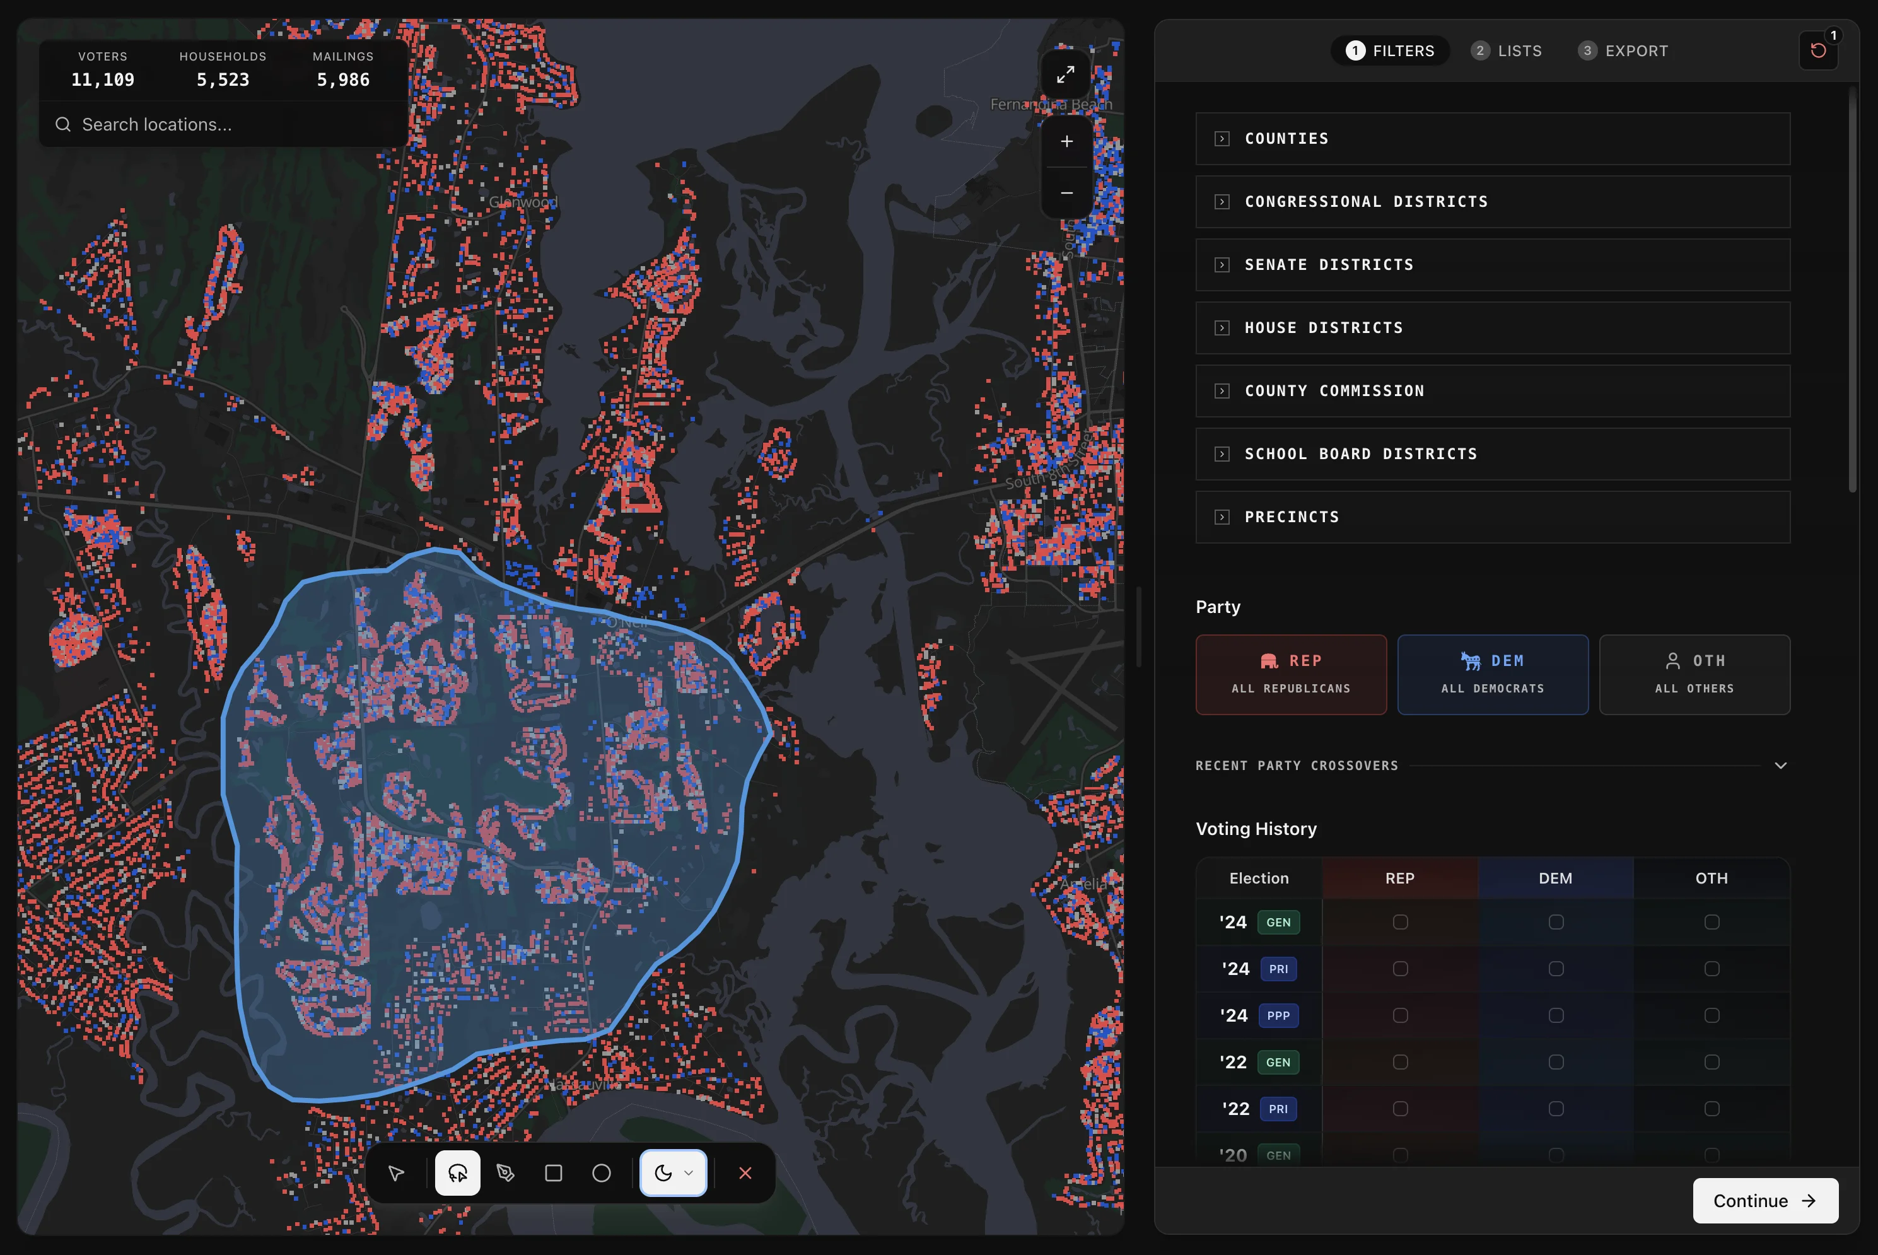Check the '24 GEN REP checkbox
Screen dimensions: 1878x1255
tap(1399, 922)
